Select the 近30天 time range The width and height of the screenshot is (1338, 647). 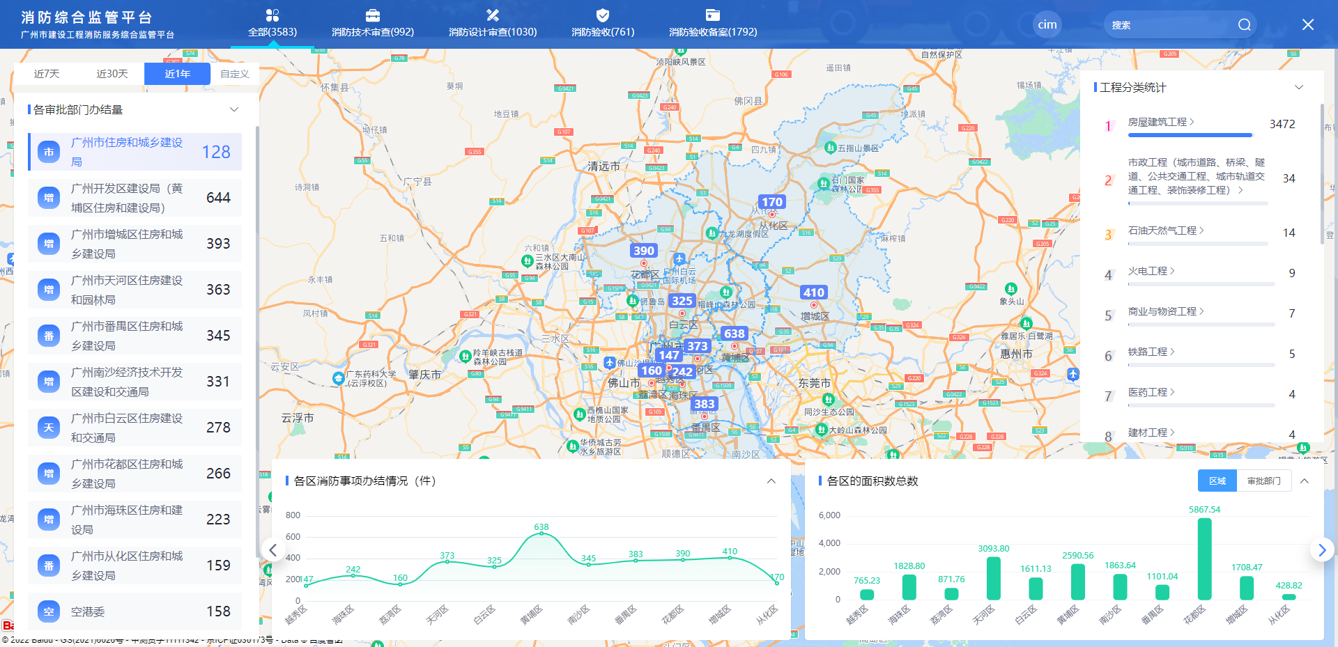point(112,74)
